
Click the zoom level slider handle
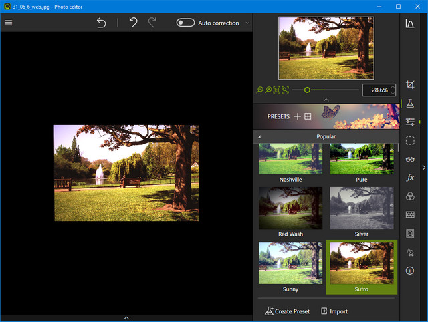point(307,90)
